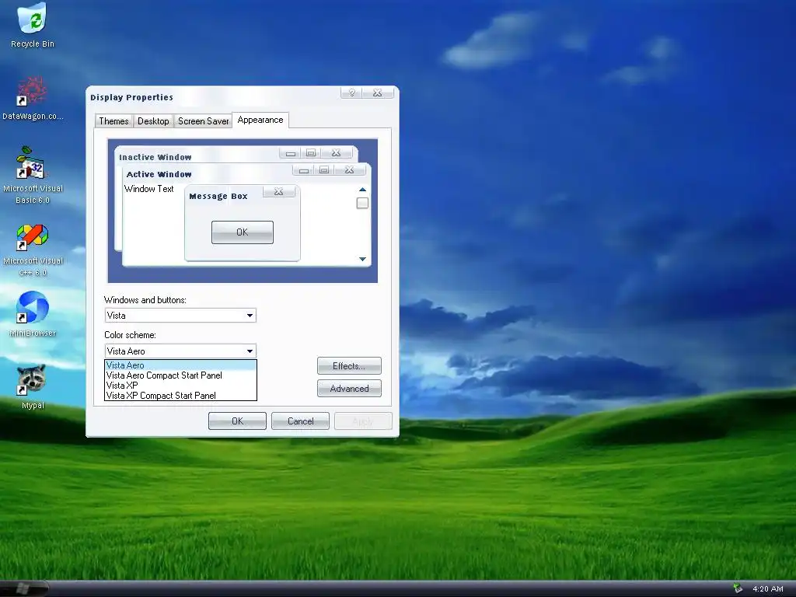Click the Window Text sample in preview
Screen dimensions: 796x597
(x=148, y=189)
